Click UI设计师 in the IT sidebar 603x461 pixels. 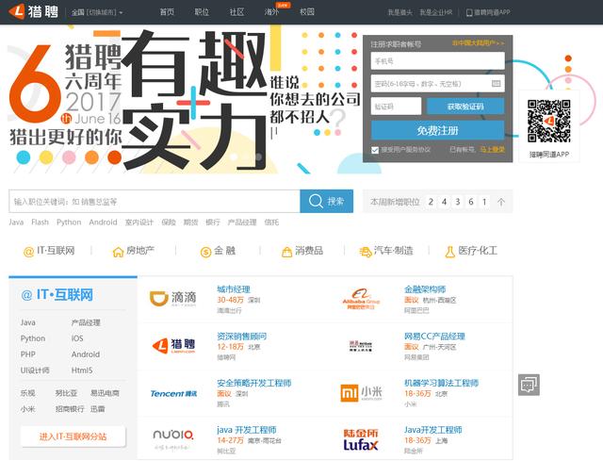pyautogui.click(x=35, y=370)
